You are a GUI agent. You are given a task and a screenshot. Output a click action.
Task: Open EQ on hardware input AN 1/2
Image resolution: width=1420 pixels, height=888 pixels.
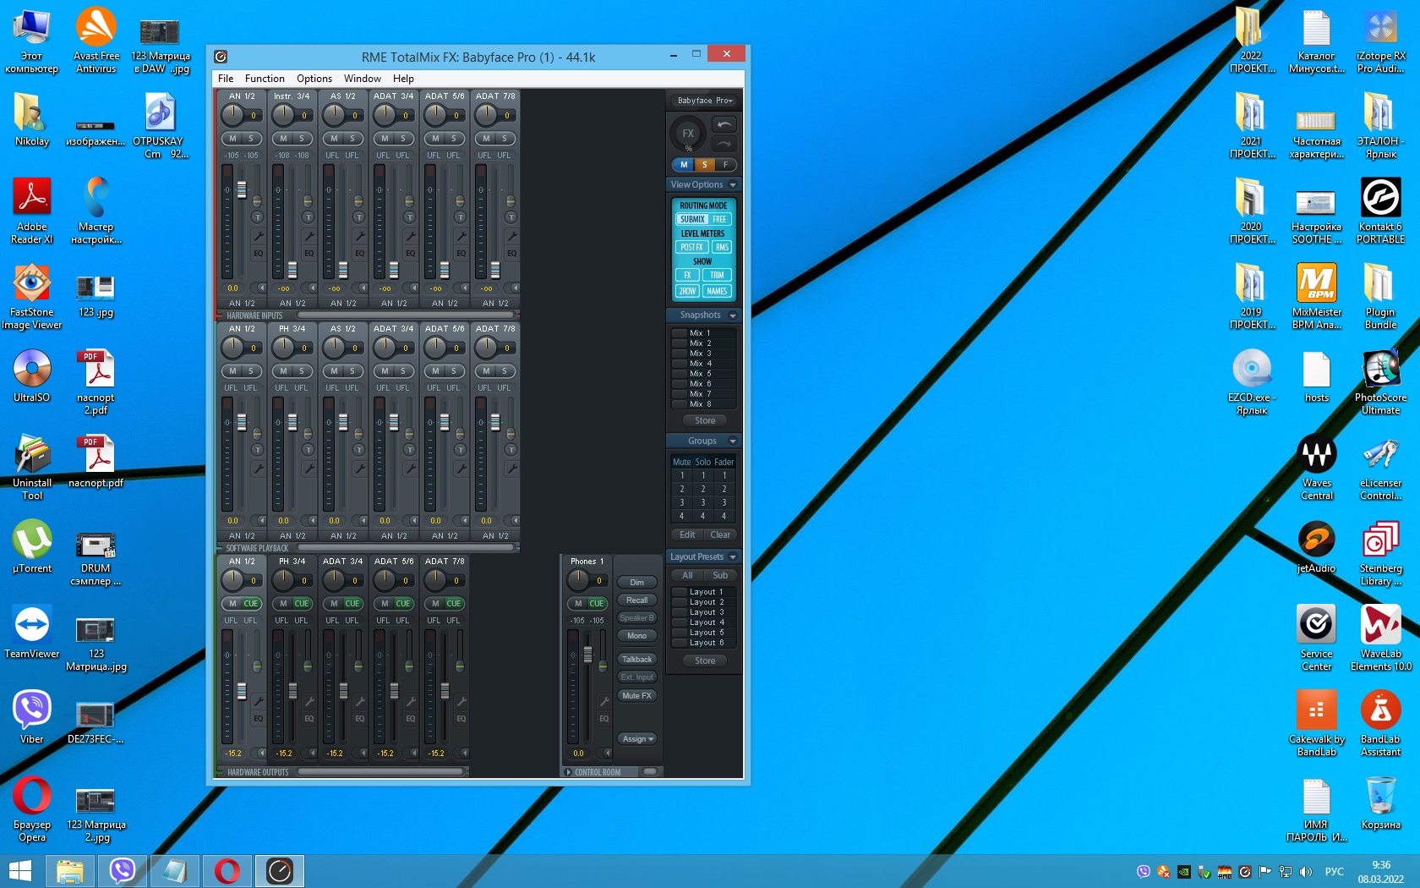[x=258, y=253]
